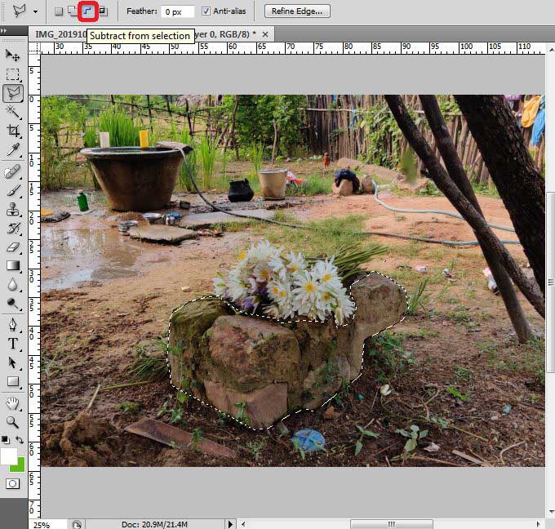Select the Gradient tool

[13, 265]
